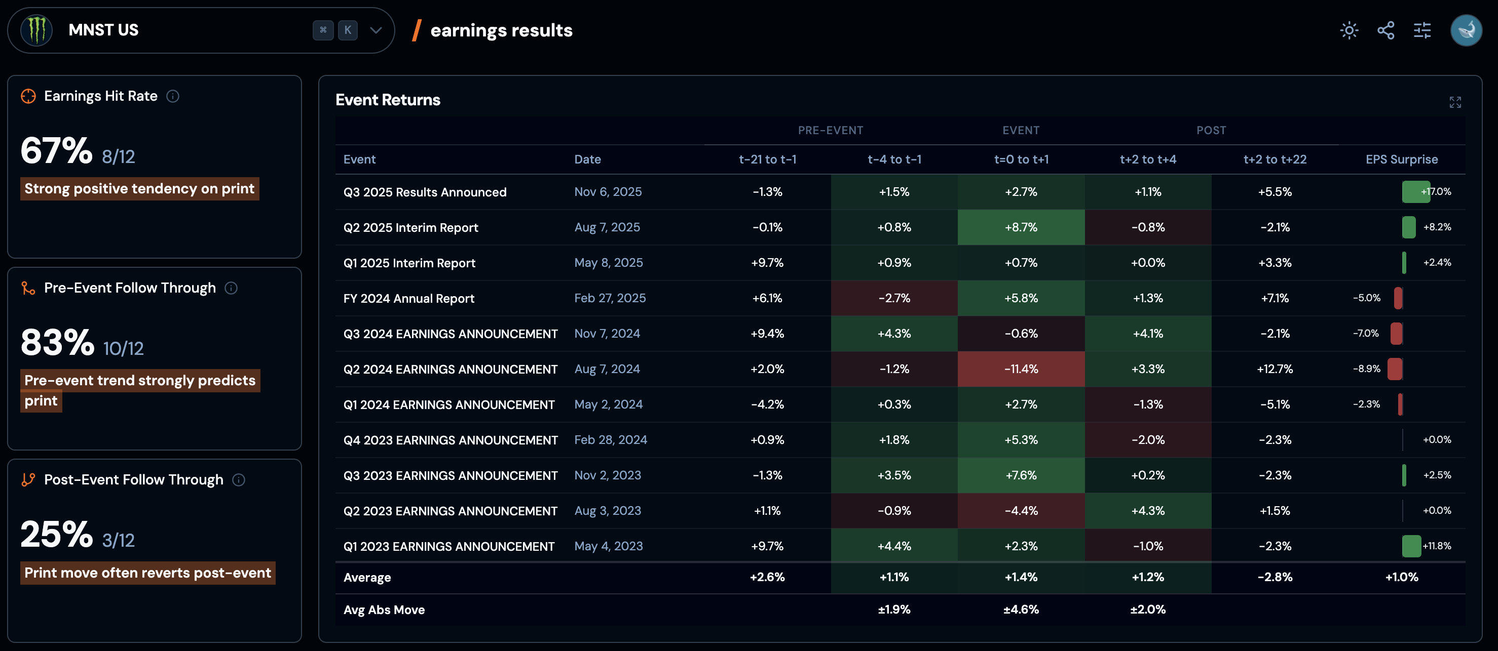
Task: Click the info icon beside Pre-Event Follow Through
Action: 231,288
